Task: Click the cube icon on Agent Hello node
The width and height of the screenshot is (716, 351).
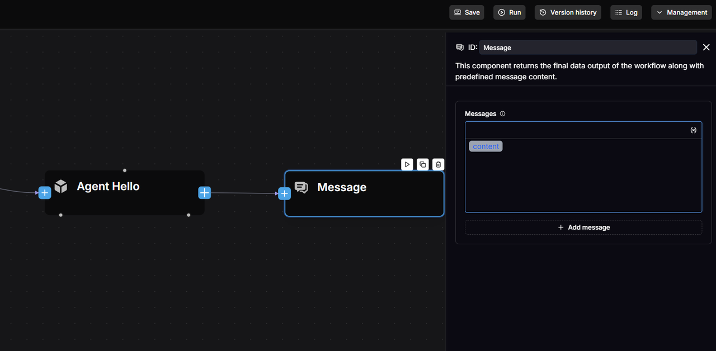Action: coord(61,186)
